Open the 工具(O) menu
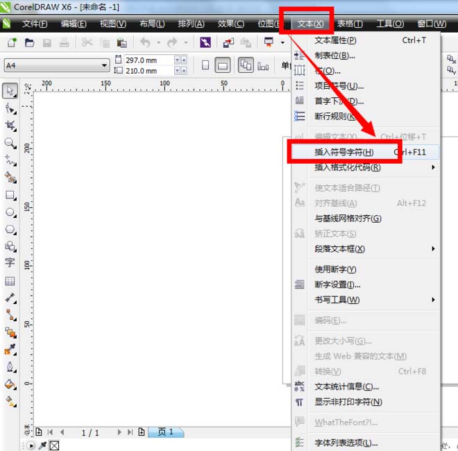The image size is (458, 451). click(x=390, y=24)
